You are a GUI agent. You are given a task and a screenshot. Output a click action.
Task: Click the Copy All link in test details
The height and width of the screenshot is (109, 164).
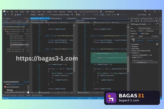(x=26, y=82)
